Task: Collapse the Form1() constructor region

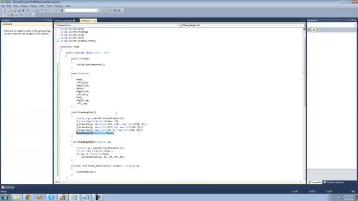Action: 59,59
